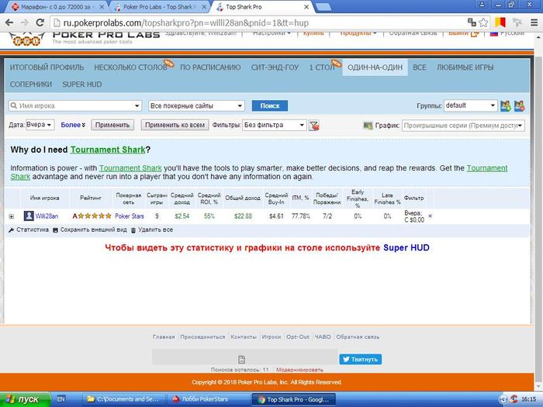The height and width of the screenshot is (407, 543).
Task: Click Применить ко всем button
Action: click(175, 125)
